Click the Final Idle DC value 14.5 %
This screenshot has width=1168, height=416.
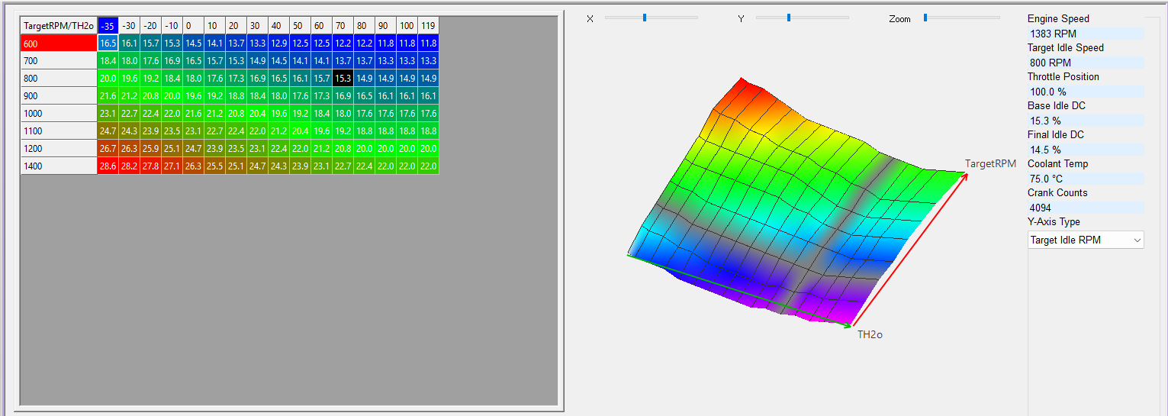click(x=1086, y=150)
